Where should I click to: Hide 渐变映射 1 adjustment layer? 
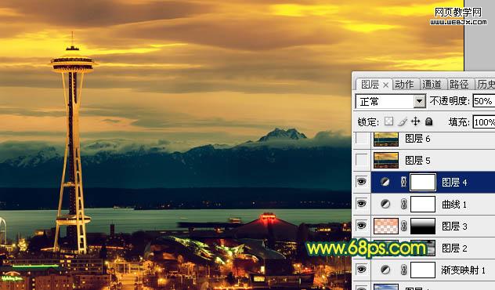click(x=362, y=270)
